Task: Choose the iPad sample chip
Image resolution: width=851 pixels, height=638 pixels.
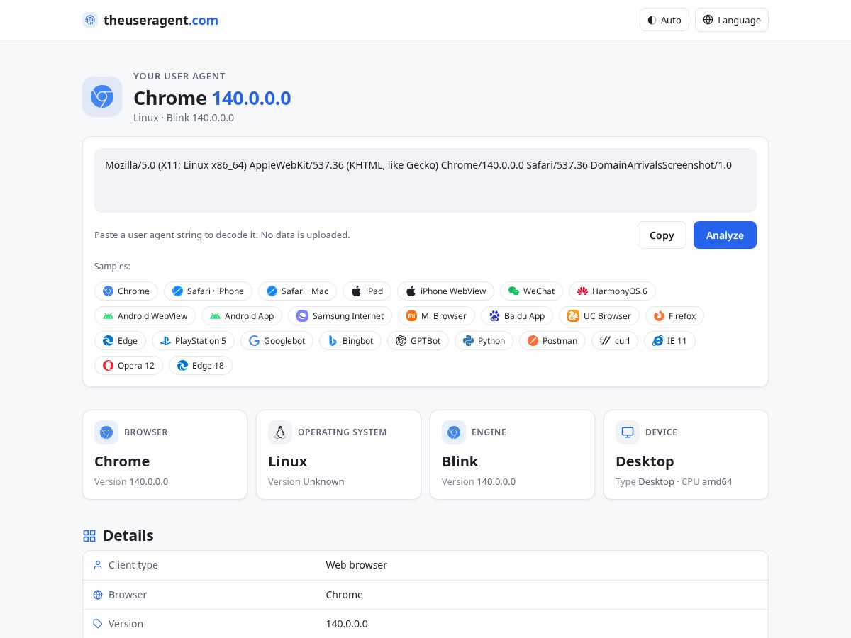Action: tap(367, 291)
